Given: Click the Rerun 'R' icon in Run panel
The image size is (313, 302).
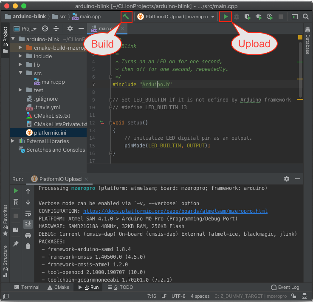Looking at the screenshot, I should (16, 202).
